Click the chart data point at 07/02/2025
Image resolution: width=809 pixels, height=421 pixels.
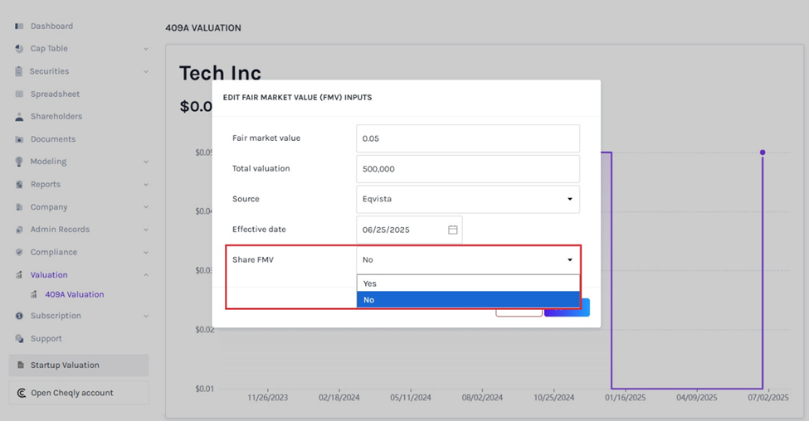(763, 152)
